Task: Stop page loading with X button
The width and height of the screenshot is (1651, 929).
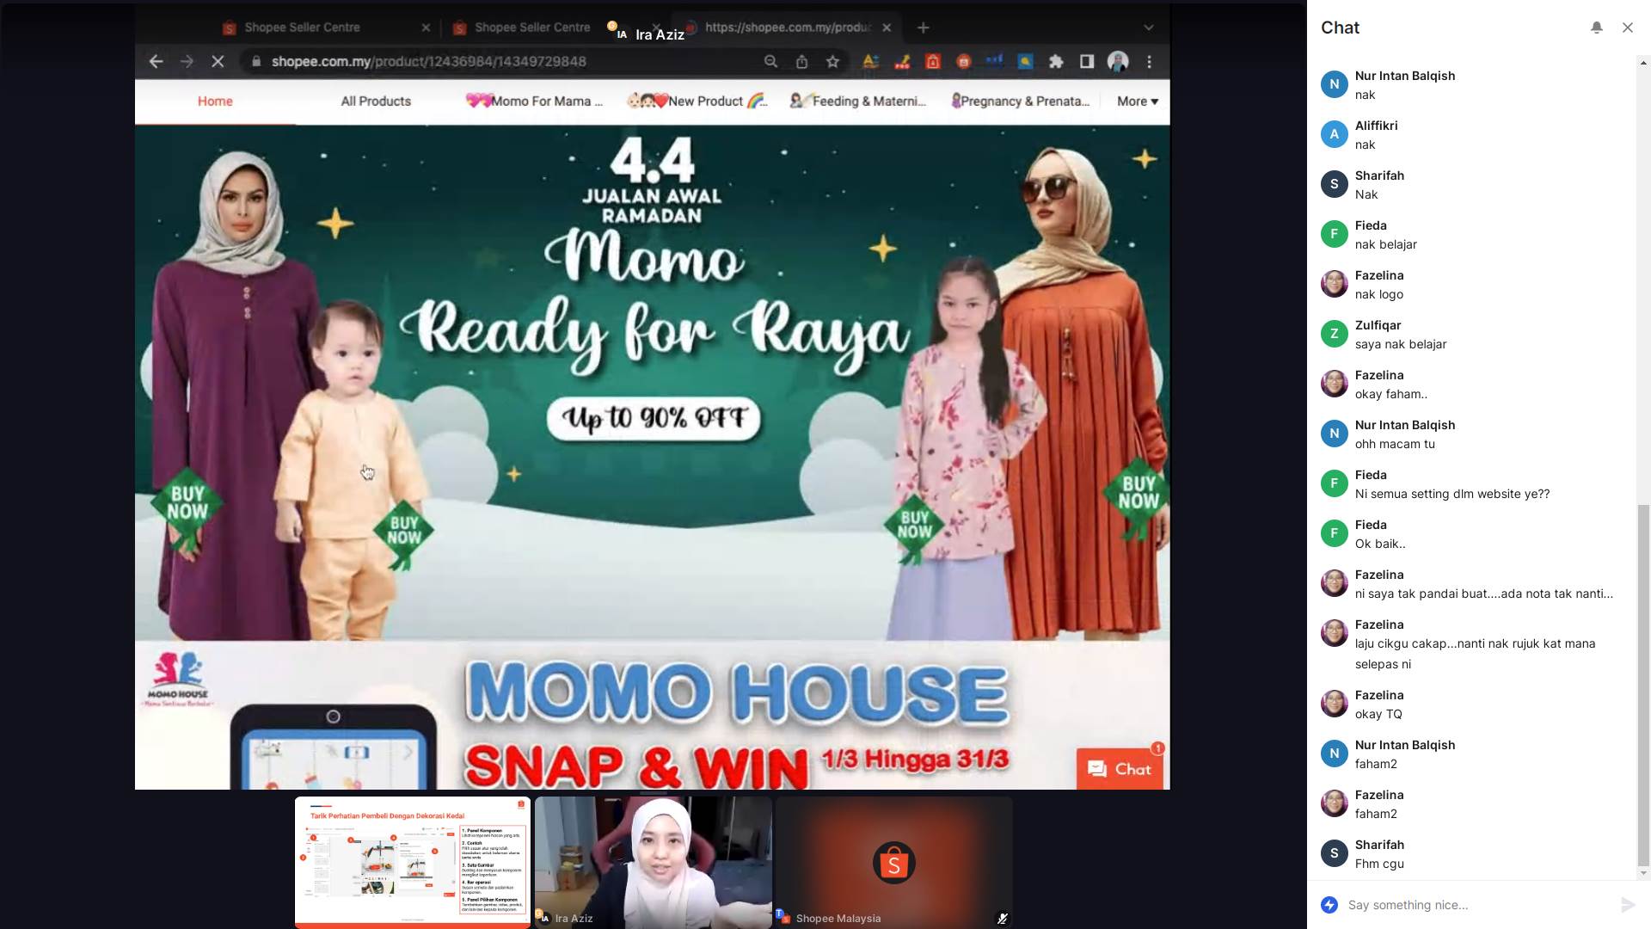Action: click(x=218, y=62)
